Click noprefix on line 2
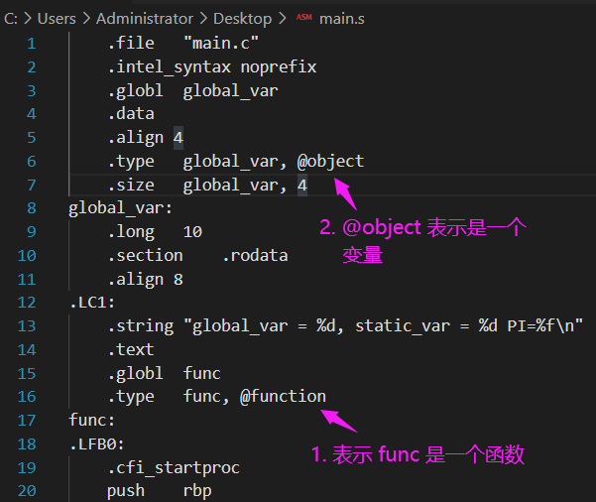The image size is (596, 502). click(279, 66)
